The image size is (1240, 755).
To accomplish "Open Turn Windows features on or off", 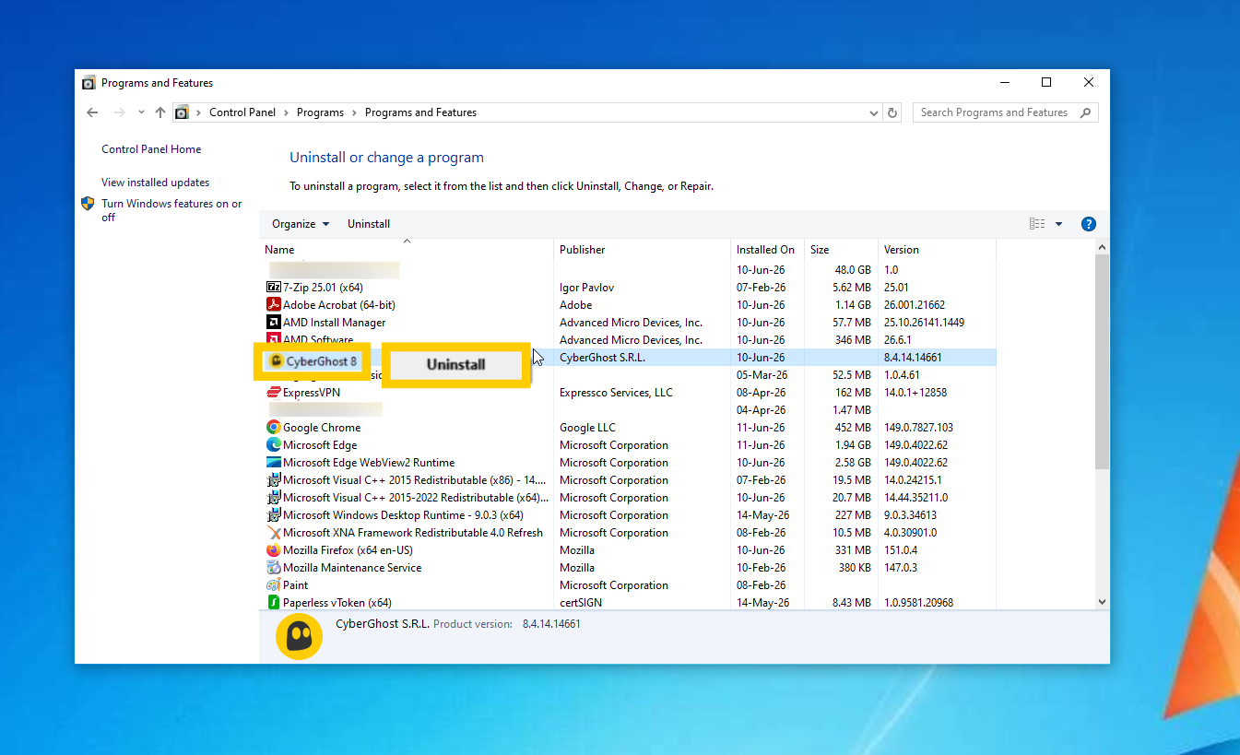I will point(171,210).
